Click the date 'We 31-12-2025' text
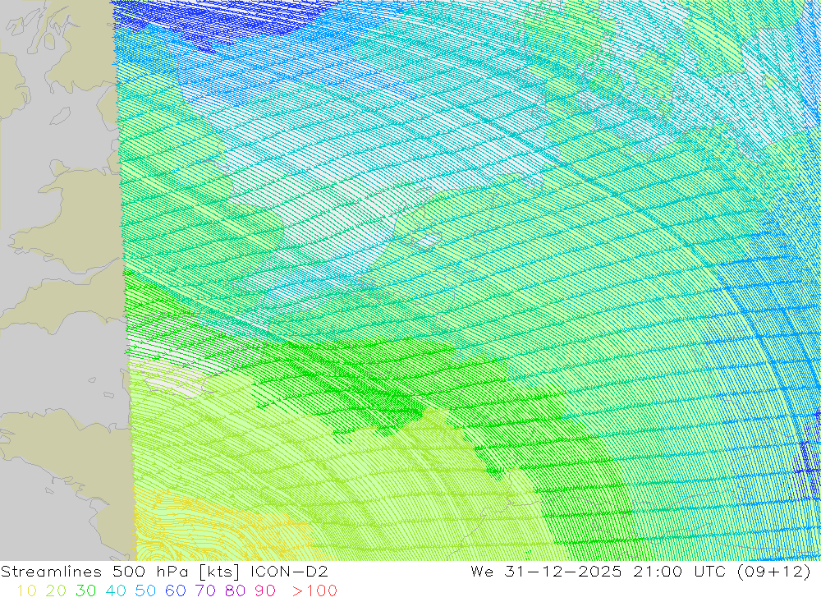 546,571
